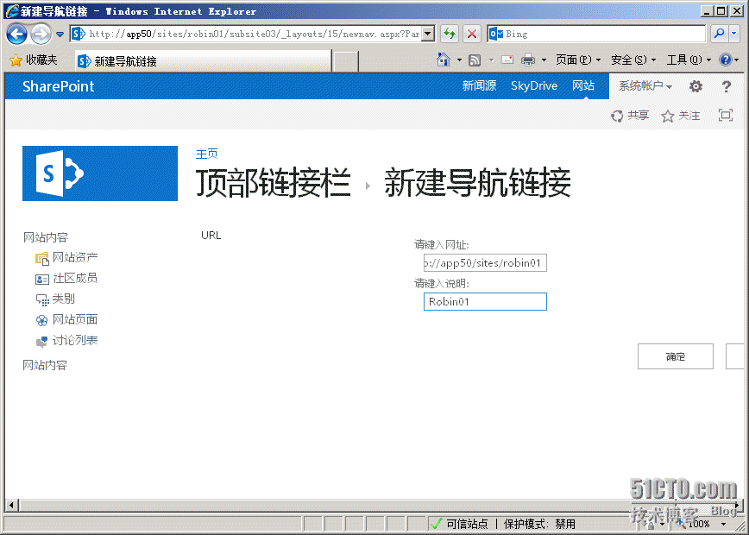
Task: Open 社区成员 in quick launch
Action: pos(75,278)
